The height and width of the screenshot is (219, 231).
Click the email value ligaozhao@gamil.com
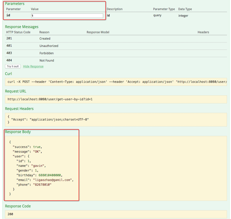coord(52,180)
